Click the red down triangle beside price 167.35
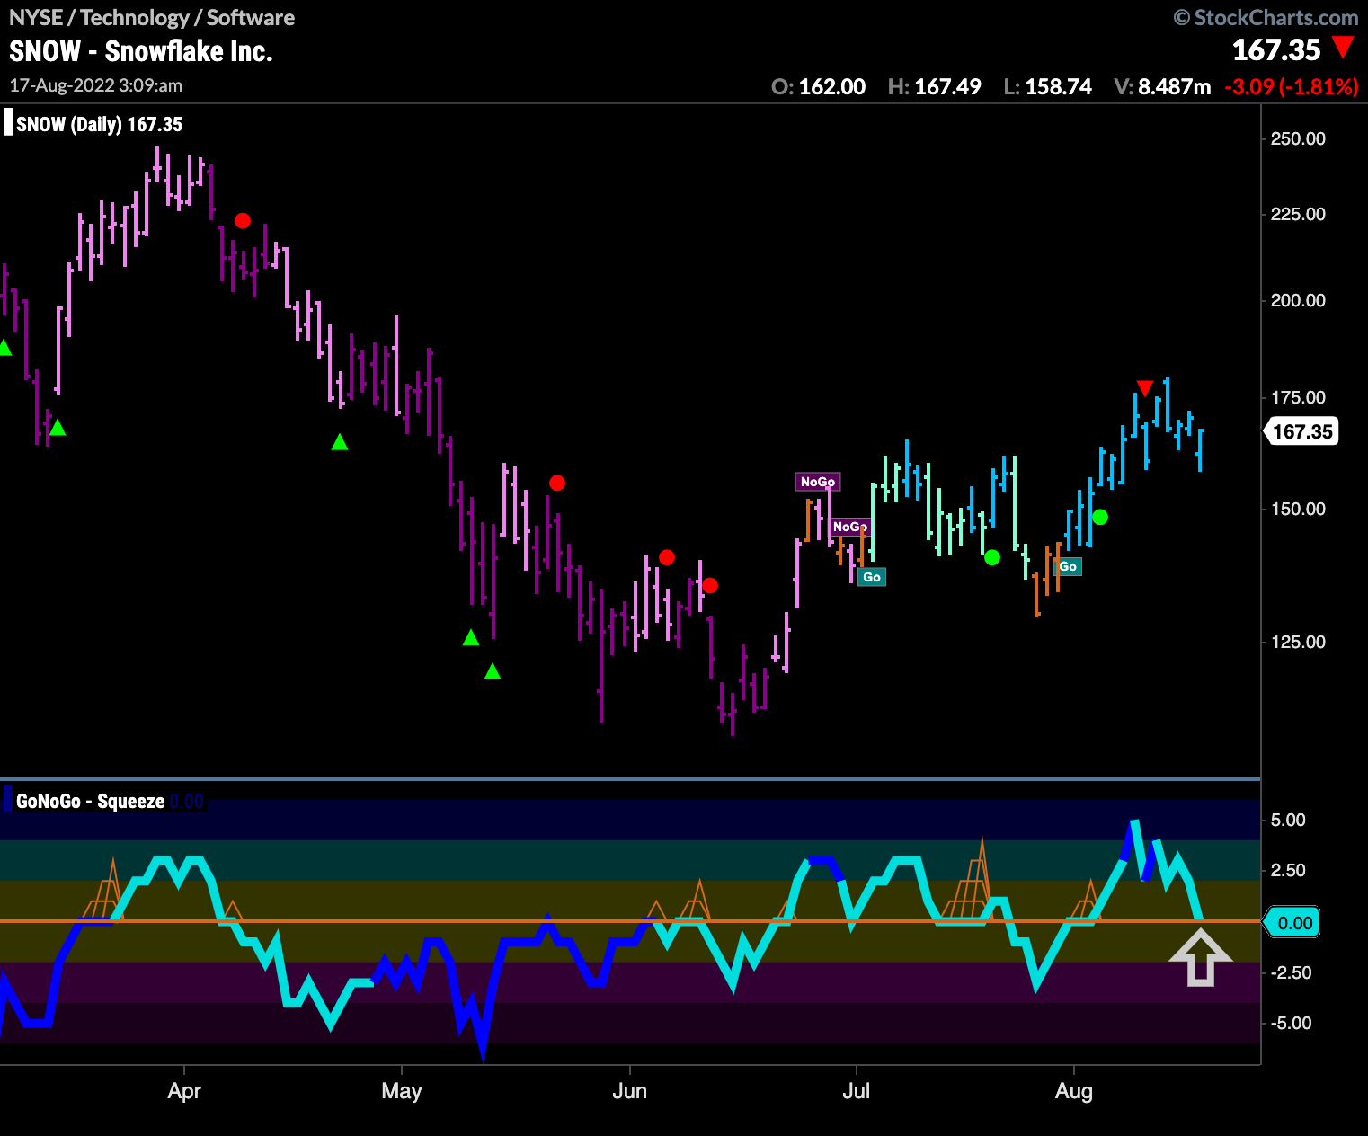1368x1136 pixels. (x=1343, y=48)
